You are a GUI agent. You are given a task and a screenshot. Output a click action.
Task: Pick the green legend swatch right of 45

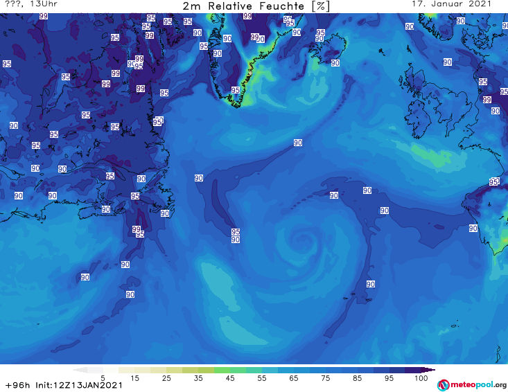(238, 370)
